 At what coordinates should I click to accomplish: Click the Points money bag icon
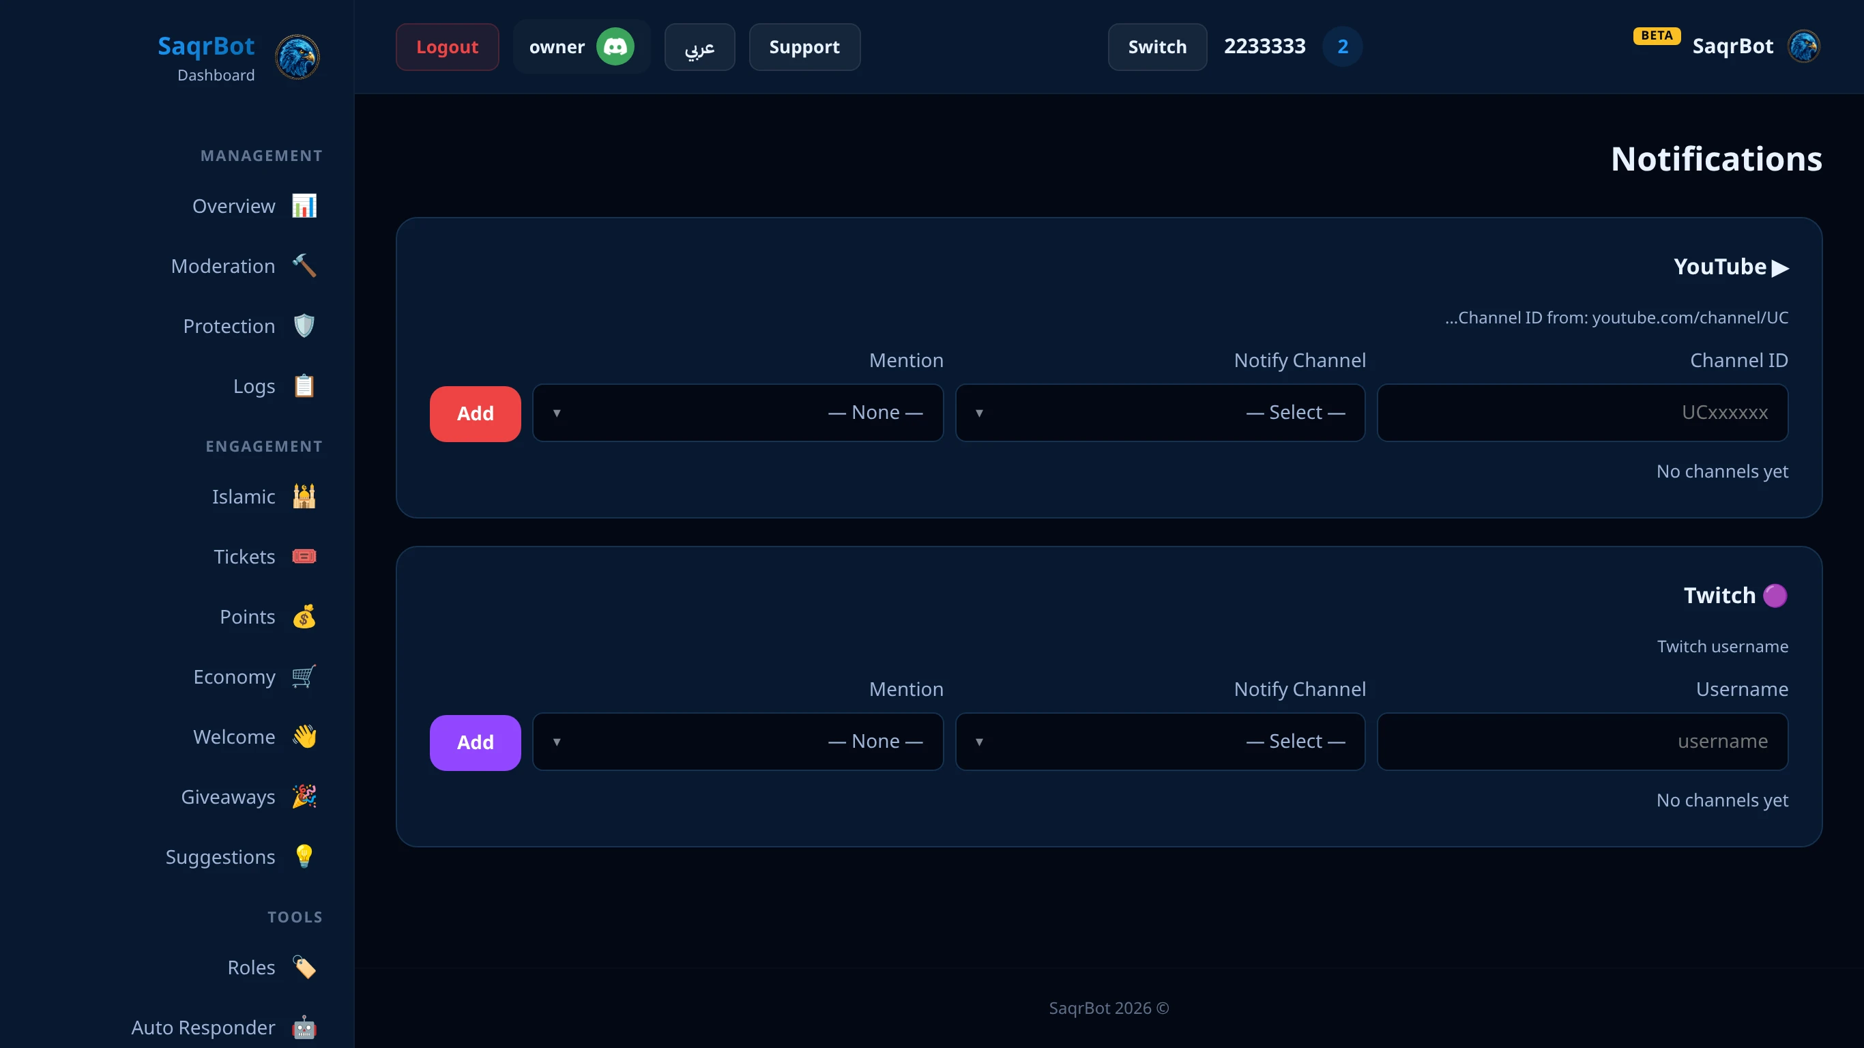tap(304, 617)
